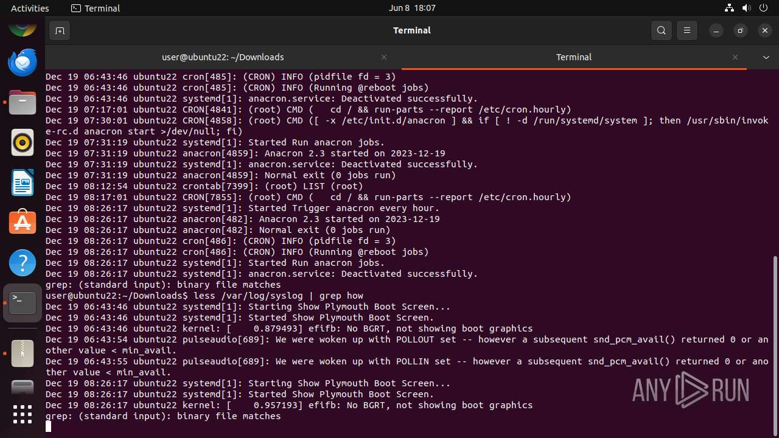Restore the Terminal window size
The width and height of the screenshot is (779, 438).
tap(741, 30)
